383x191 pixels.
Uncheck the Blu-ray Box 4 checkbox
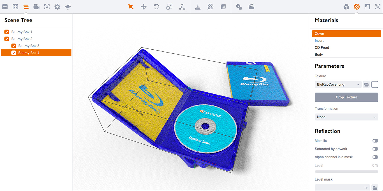[x=14, y=53]
